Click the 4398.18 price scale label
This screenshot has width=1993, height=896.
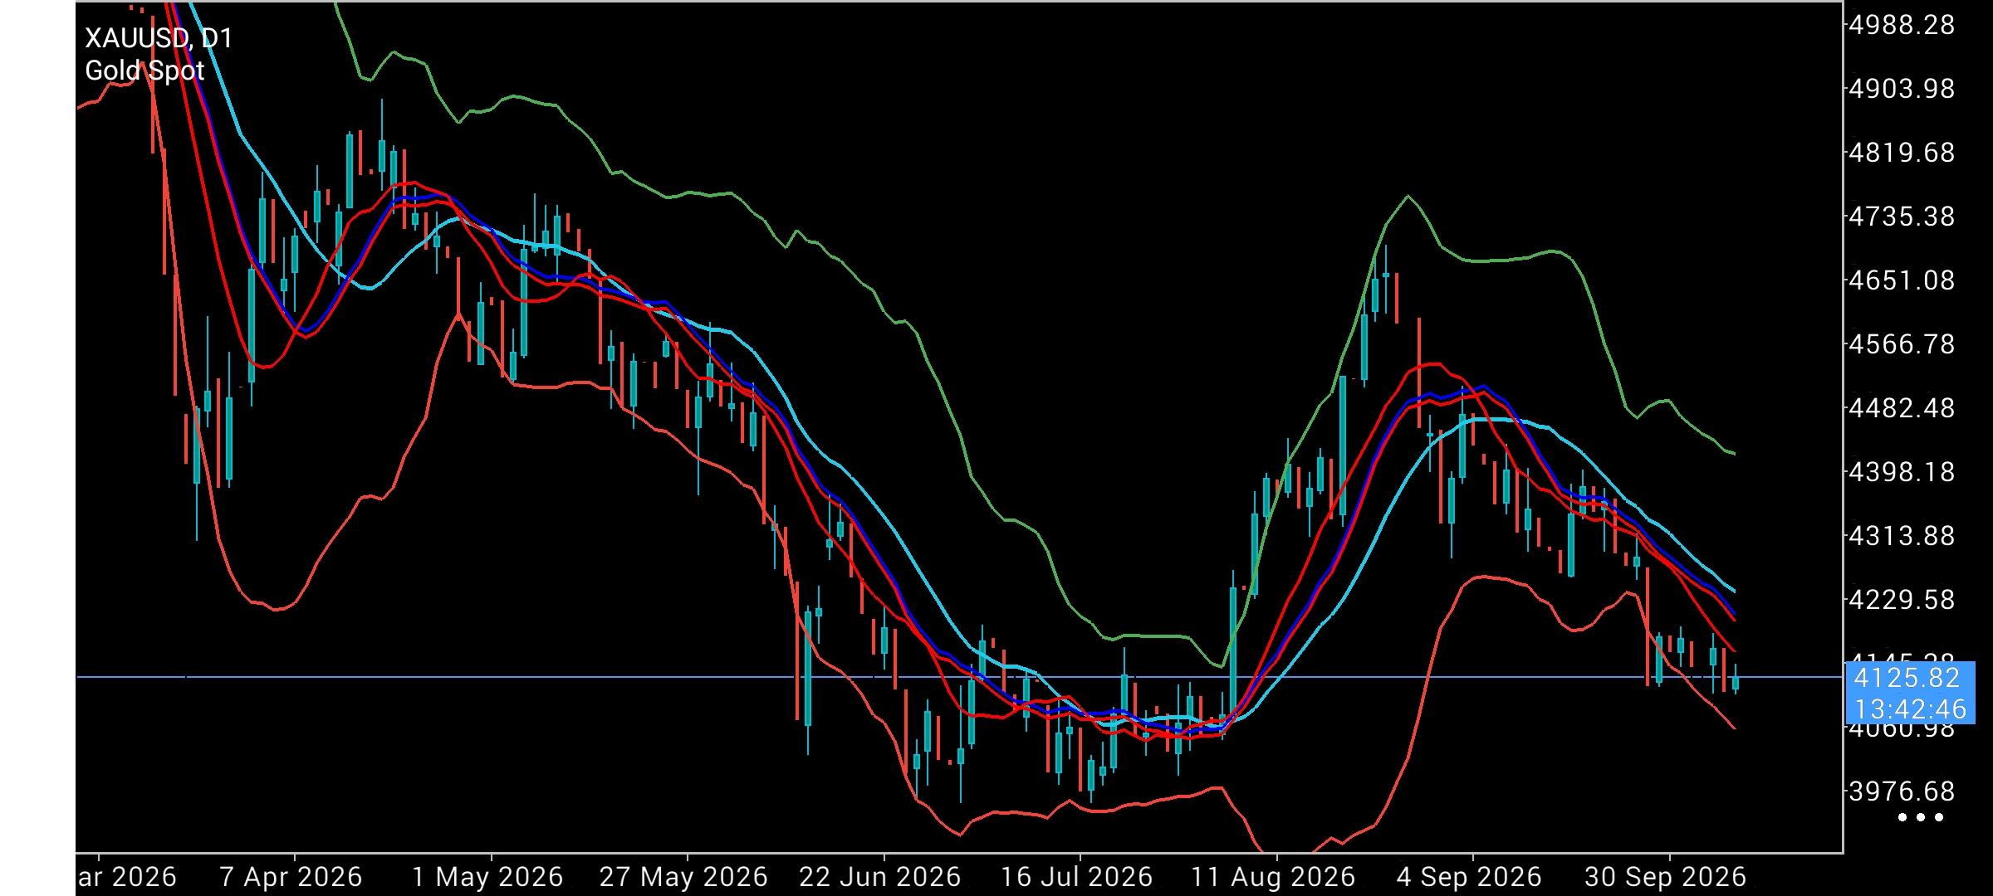tap(1902, 472)
